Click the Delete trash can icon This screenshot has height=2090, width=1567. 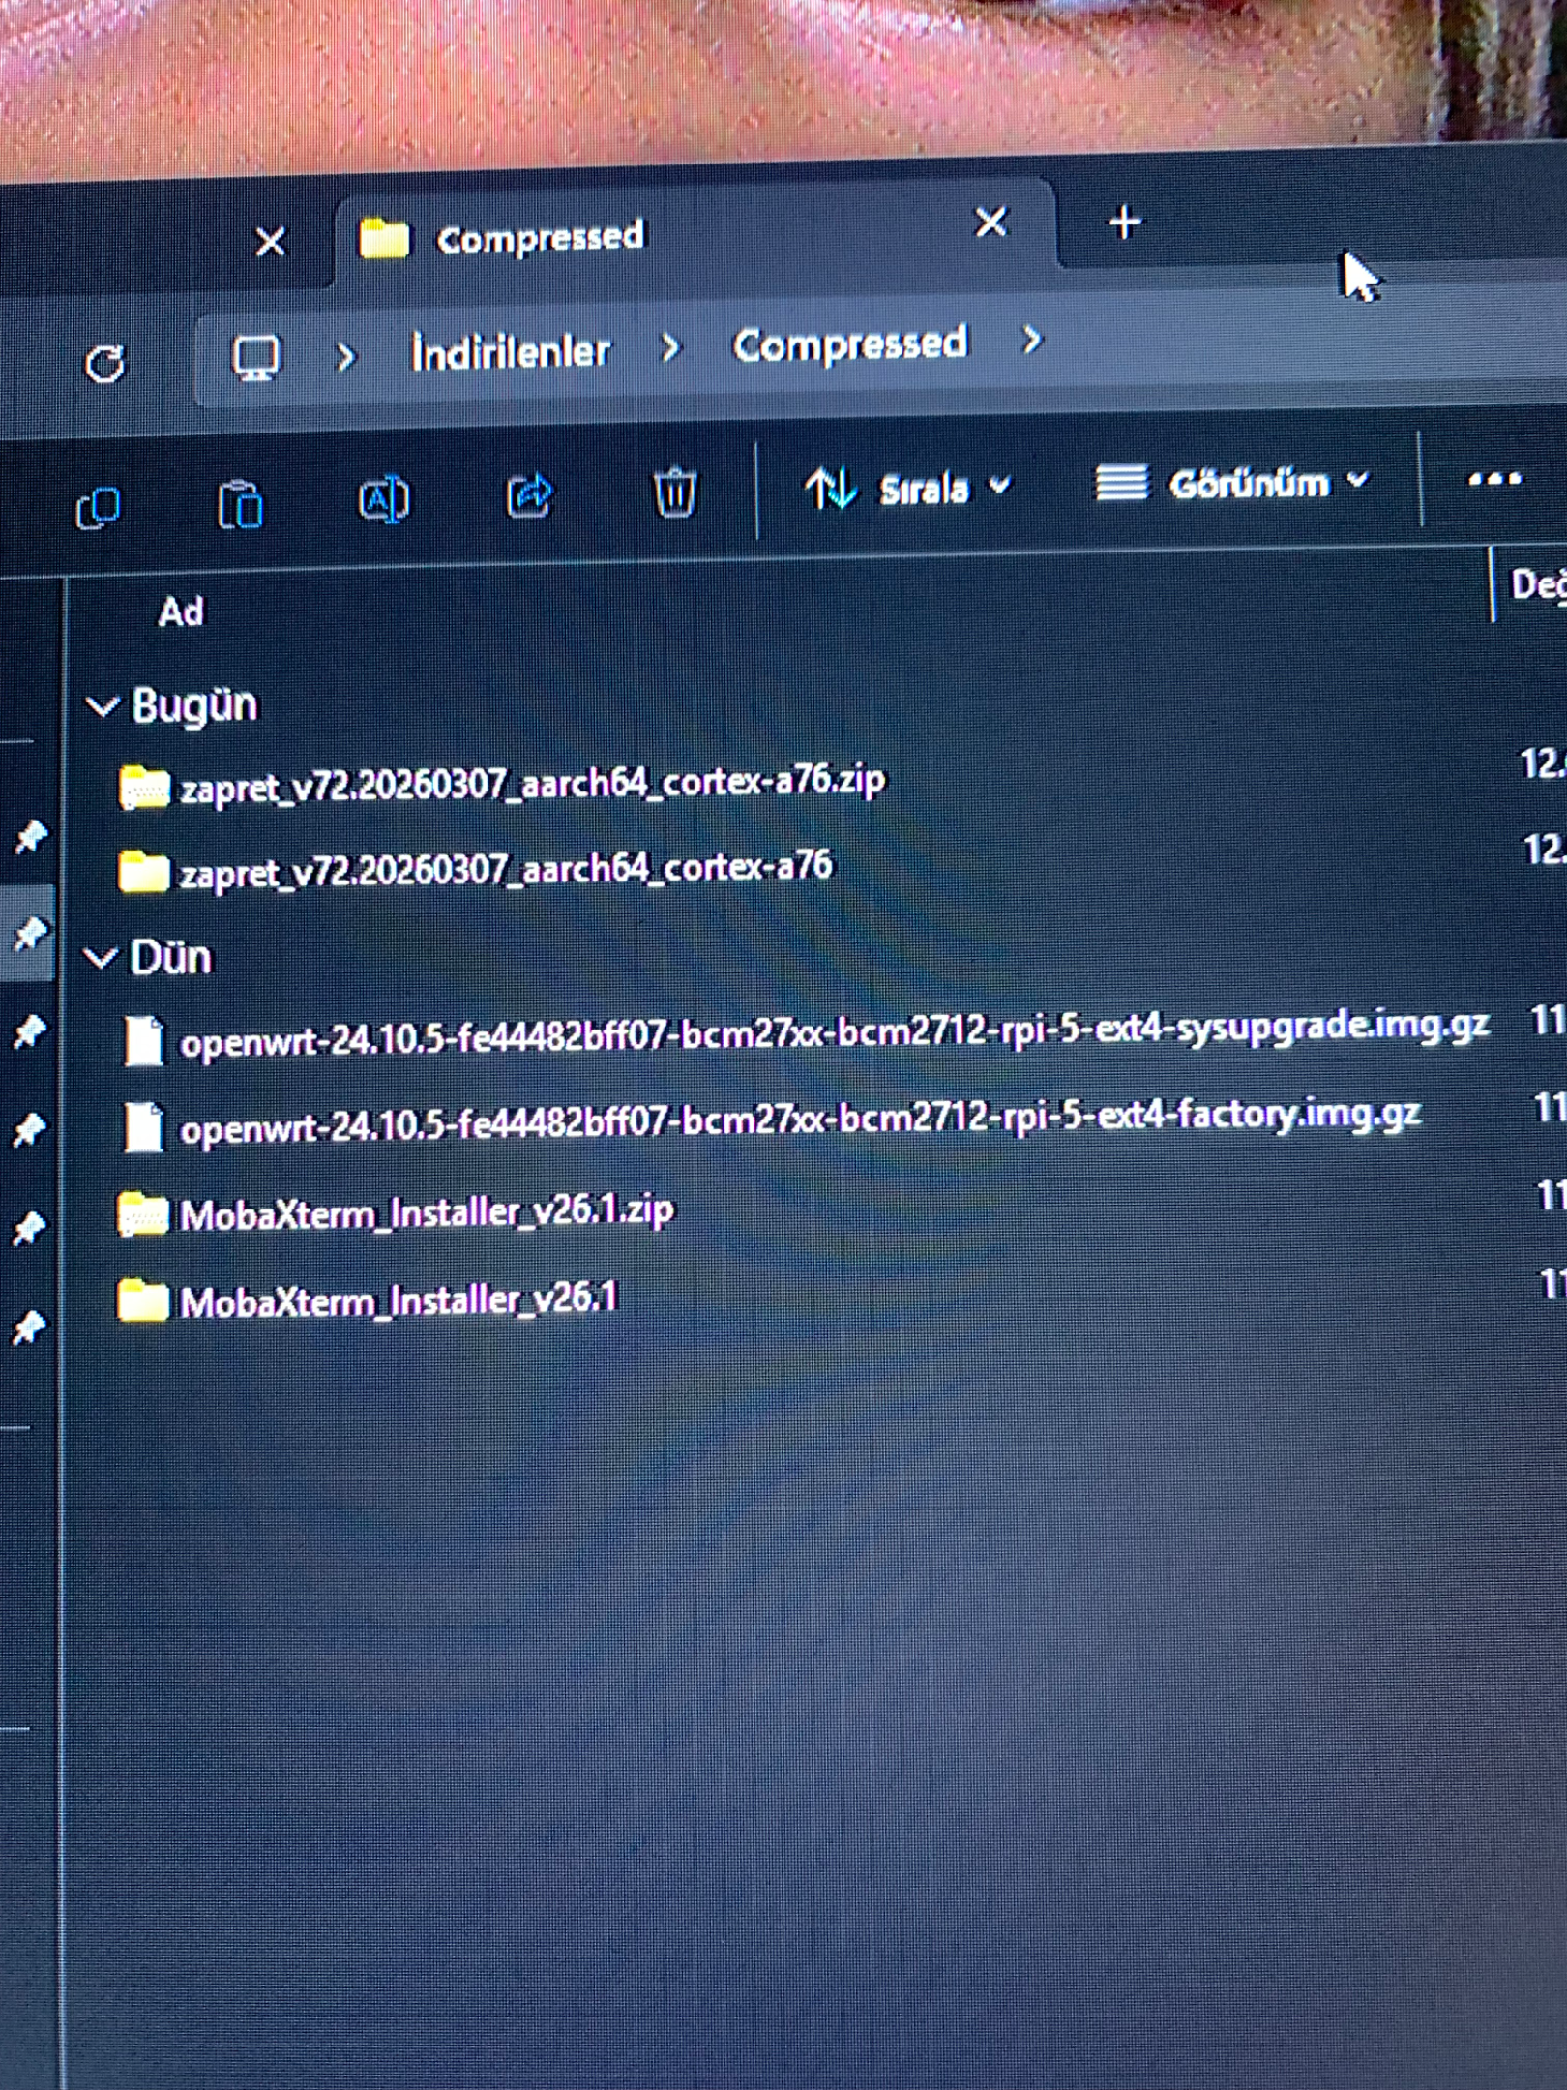coord(674,493)
